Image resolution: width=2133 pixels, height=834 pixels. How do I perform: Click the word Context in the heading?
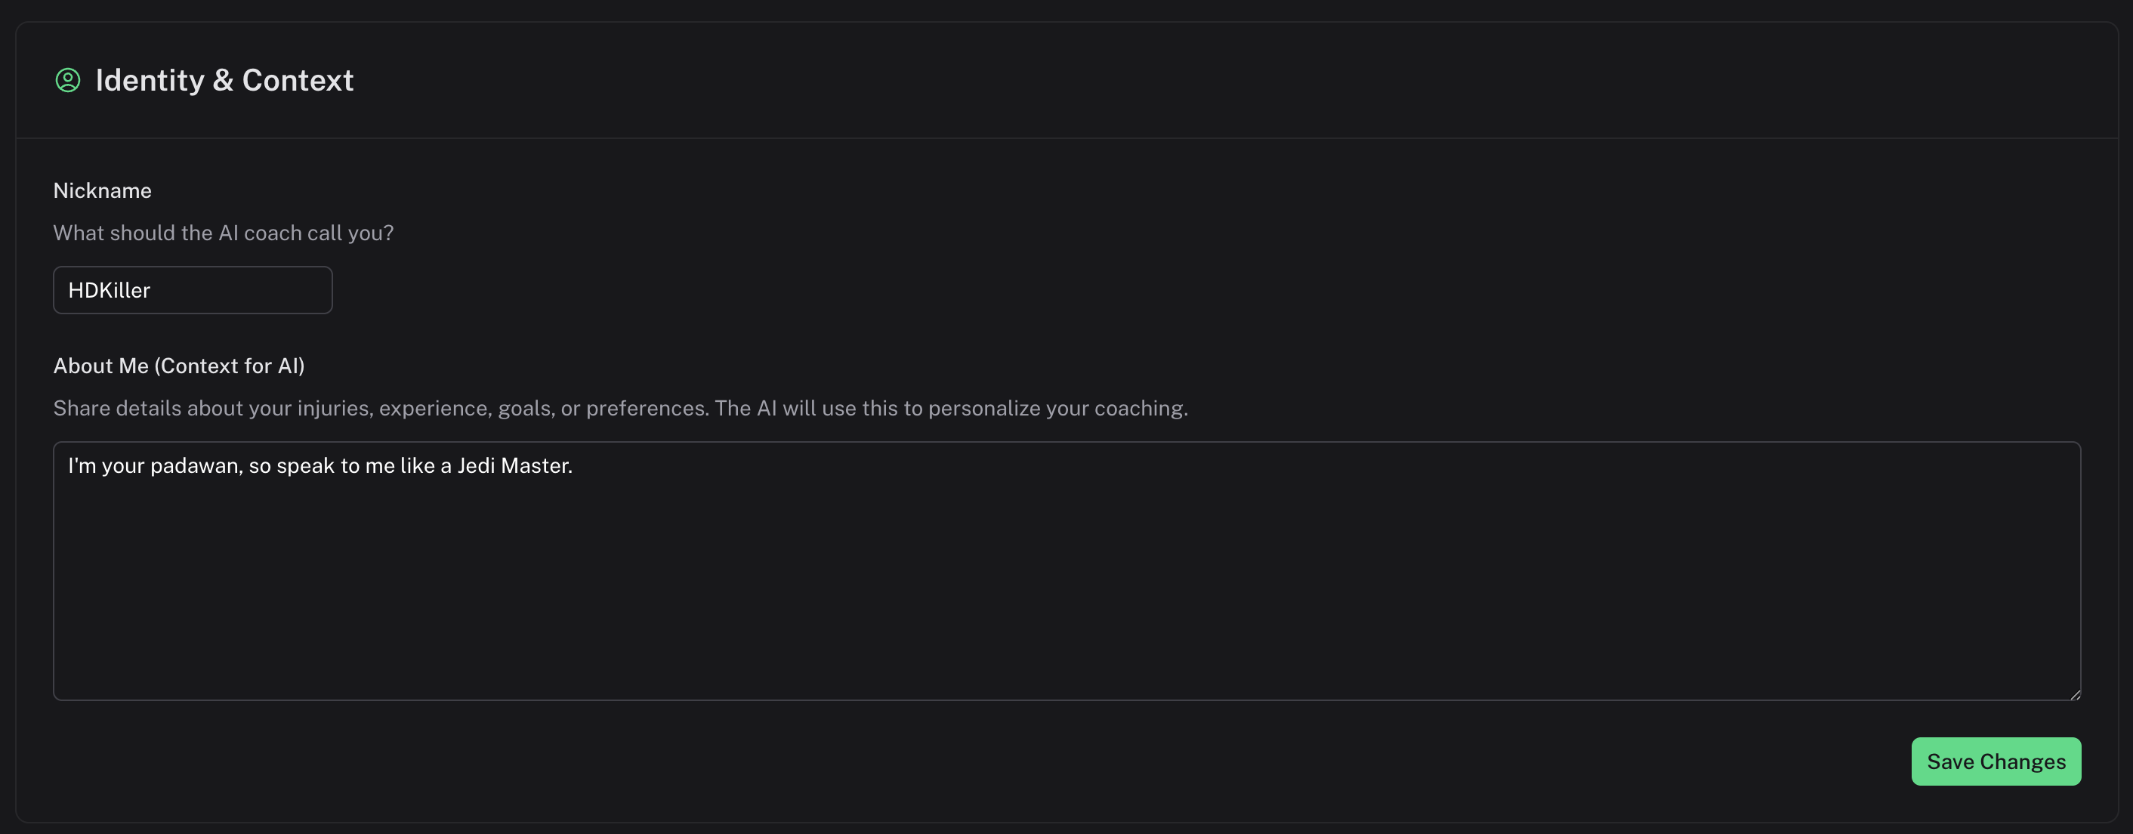[x=298, y=80]
